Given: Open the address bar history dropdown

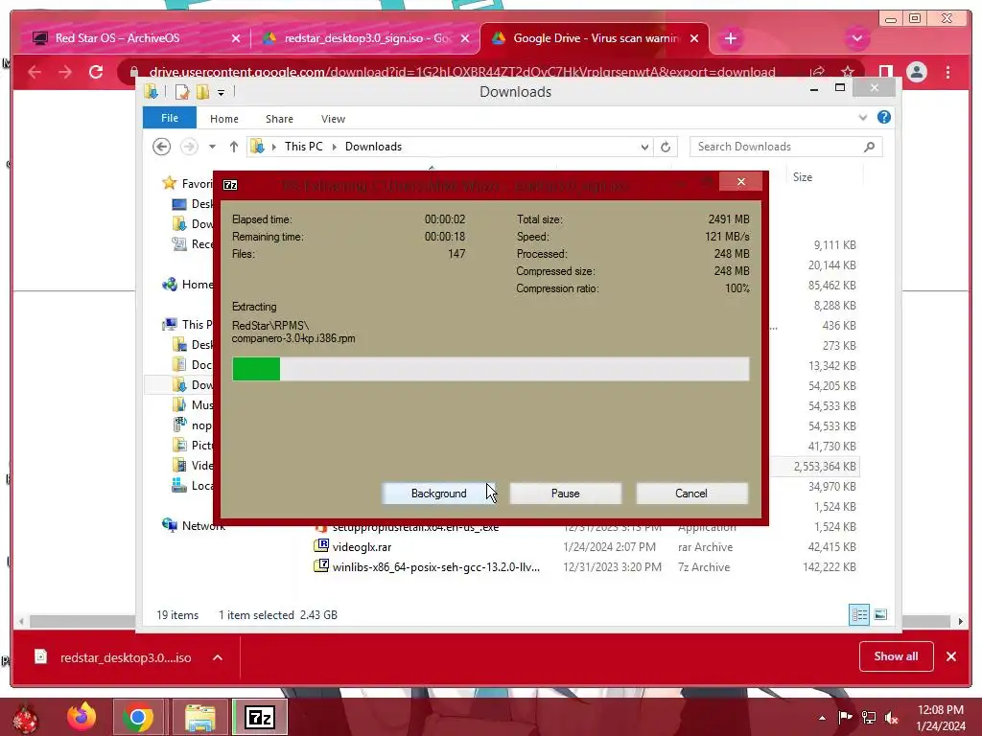Looking at the screenshot, I should pyautogui.click(x=644, y=147).
